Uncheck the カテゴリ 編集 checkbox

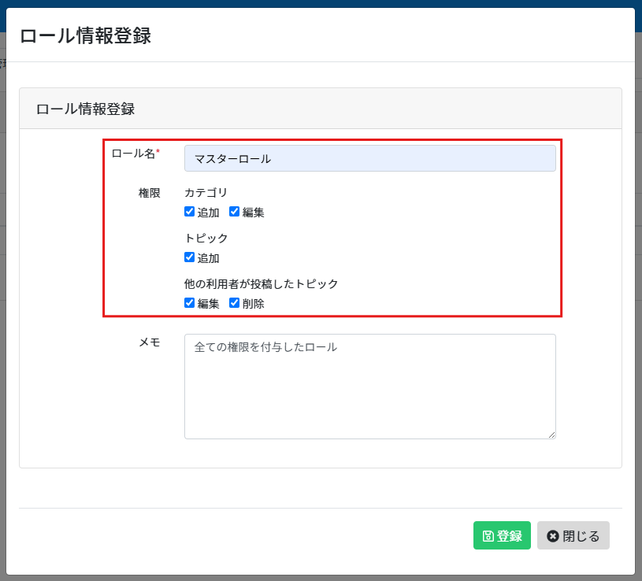click(x=234, y=212)
